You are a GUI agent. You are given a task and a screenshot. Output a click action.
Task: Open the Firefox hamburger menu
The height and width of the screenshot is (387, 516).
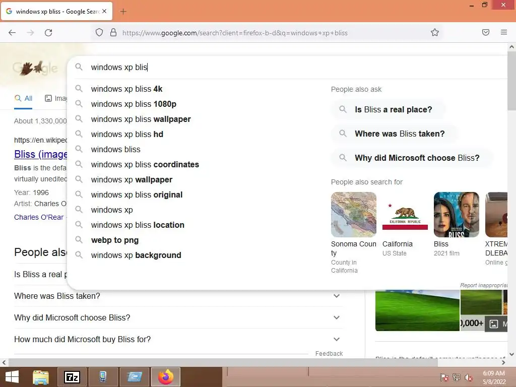(x=504, y=32)
